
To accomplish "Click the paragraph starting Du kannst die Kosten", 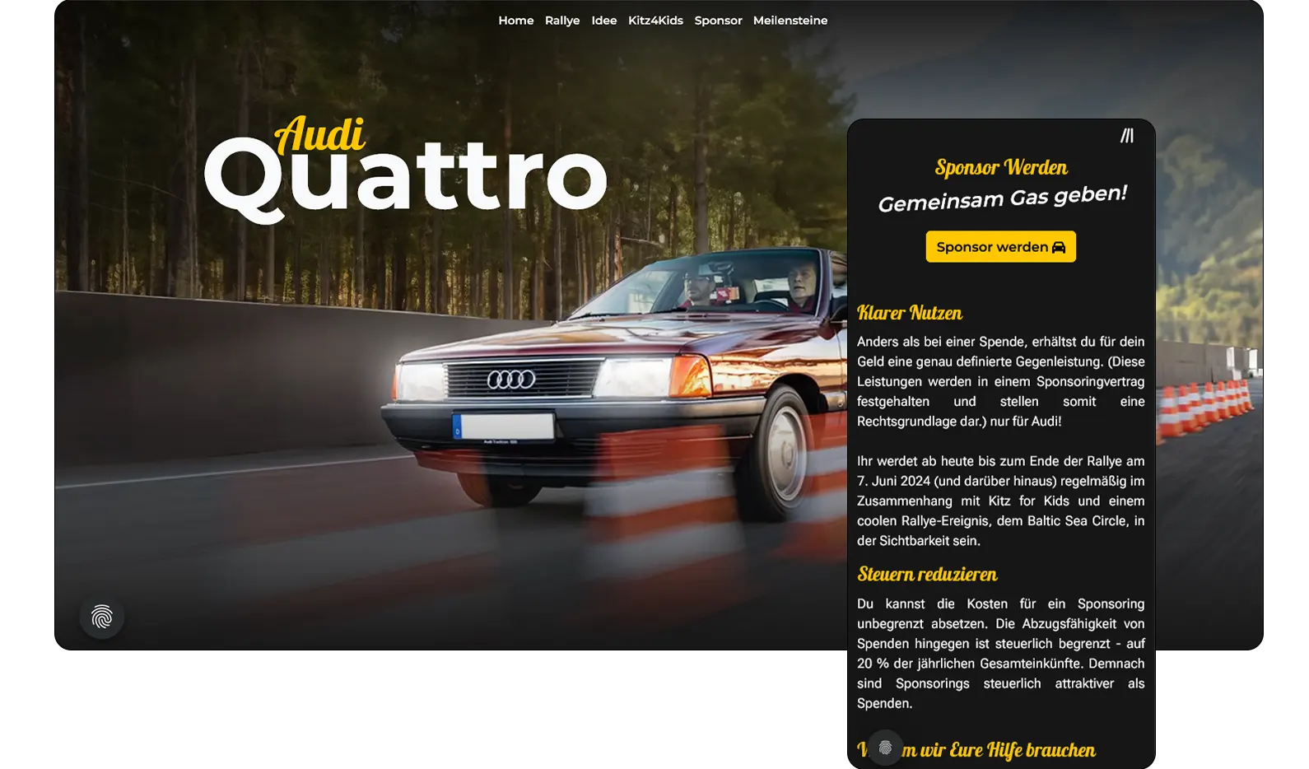I will [1000, 654].
